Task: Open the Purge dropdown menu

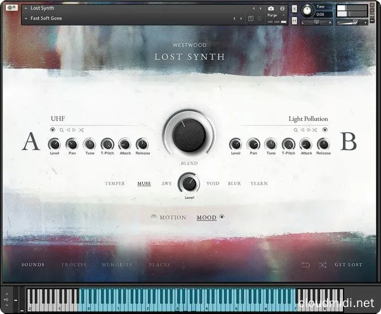Action: click(276, 15)
